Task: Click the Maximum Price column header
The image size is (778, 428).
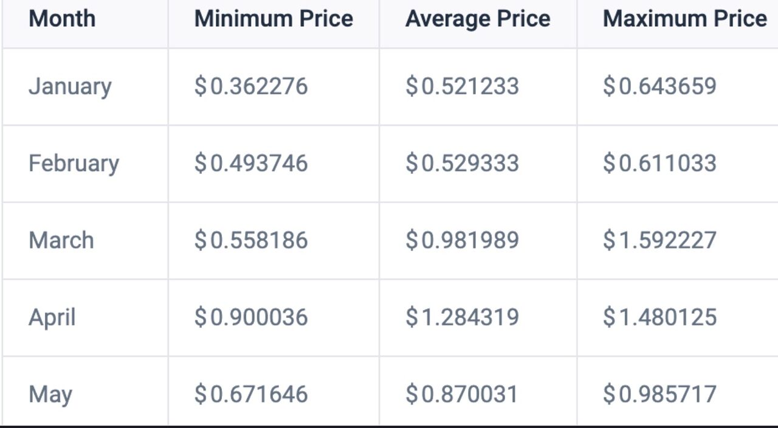Action: point(685,18)
